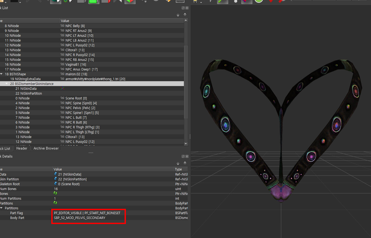Click the axis icon on the 21 NiSkinData row
Screen dimensions: 371x238
click(62, 88)
